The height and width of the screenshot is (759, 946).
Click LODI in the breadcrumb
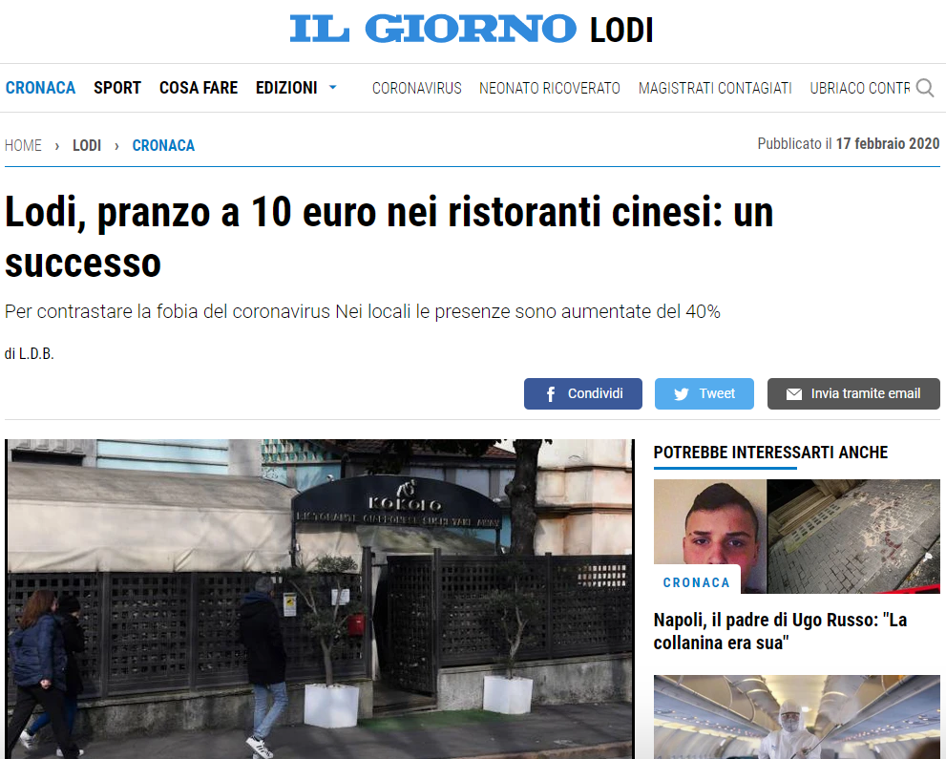pyautogui.click(x=87, y=145)
